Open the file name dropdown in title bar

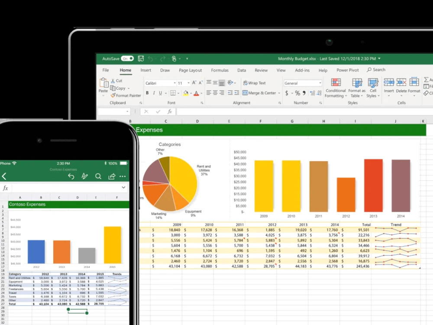379,58
